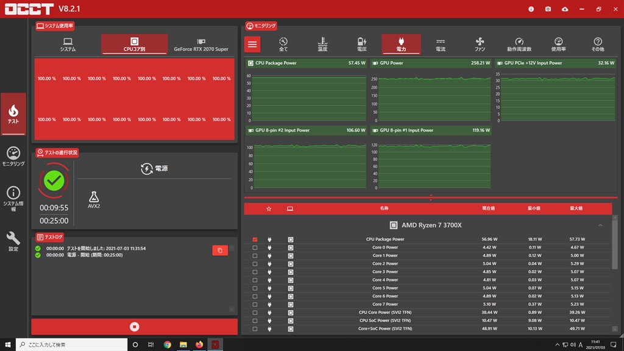Show 全て (all) monitoring sensors

coord(283,44)
